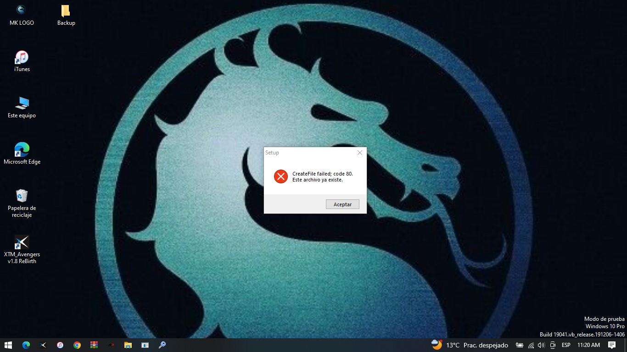
Task: Open WinRAR from the taskbar
Action: 94,345
